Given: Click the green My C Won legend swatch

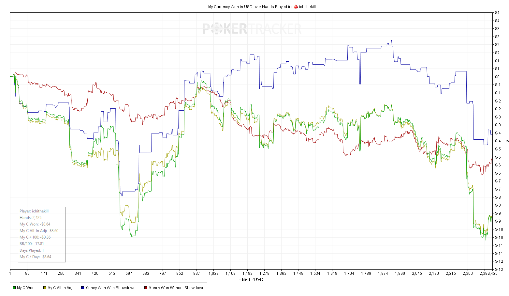Looking at the screenshot, I should click(x=14, y=288).
